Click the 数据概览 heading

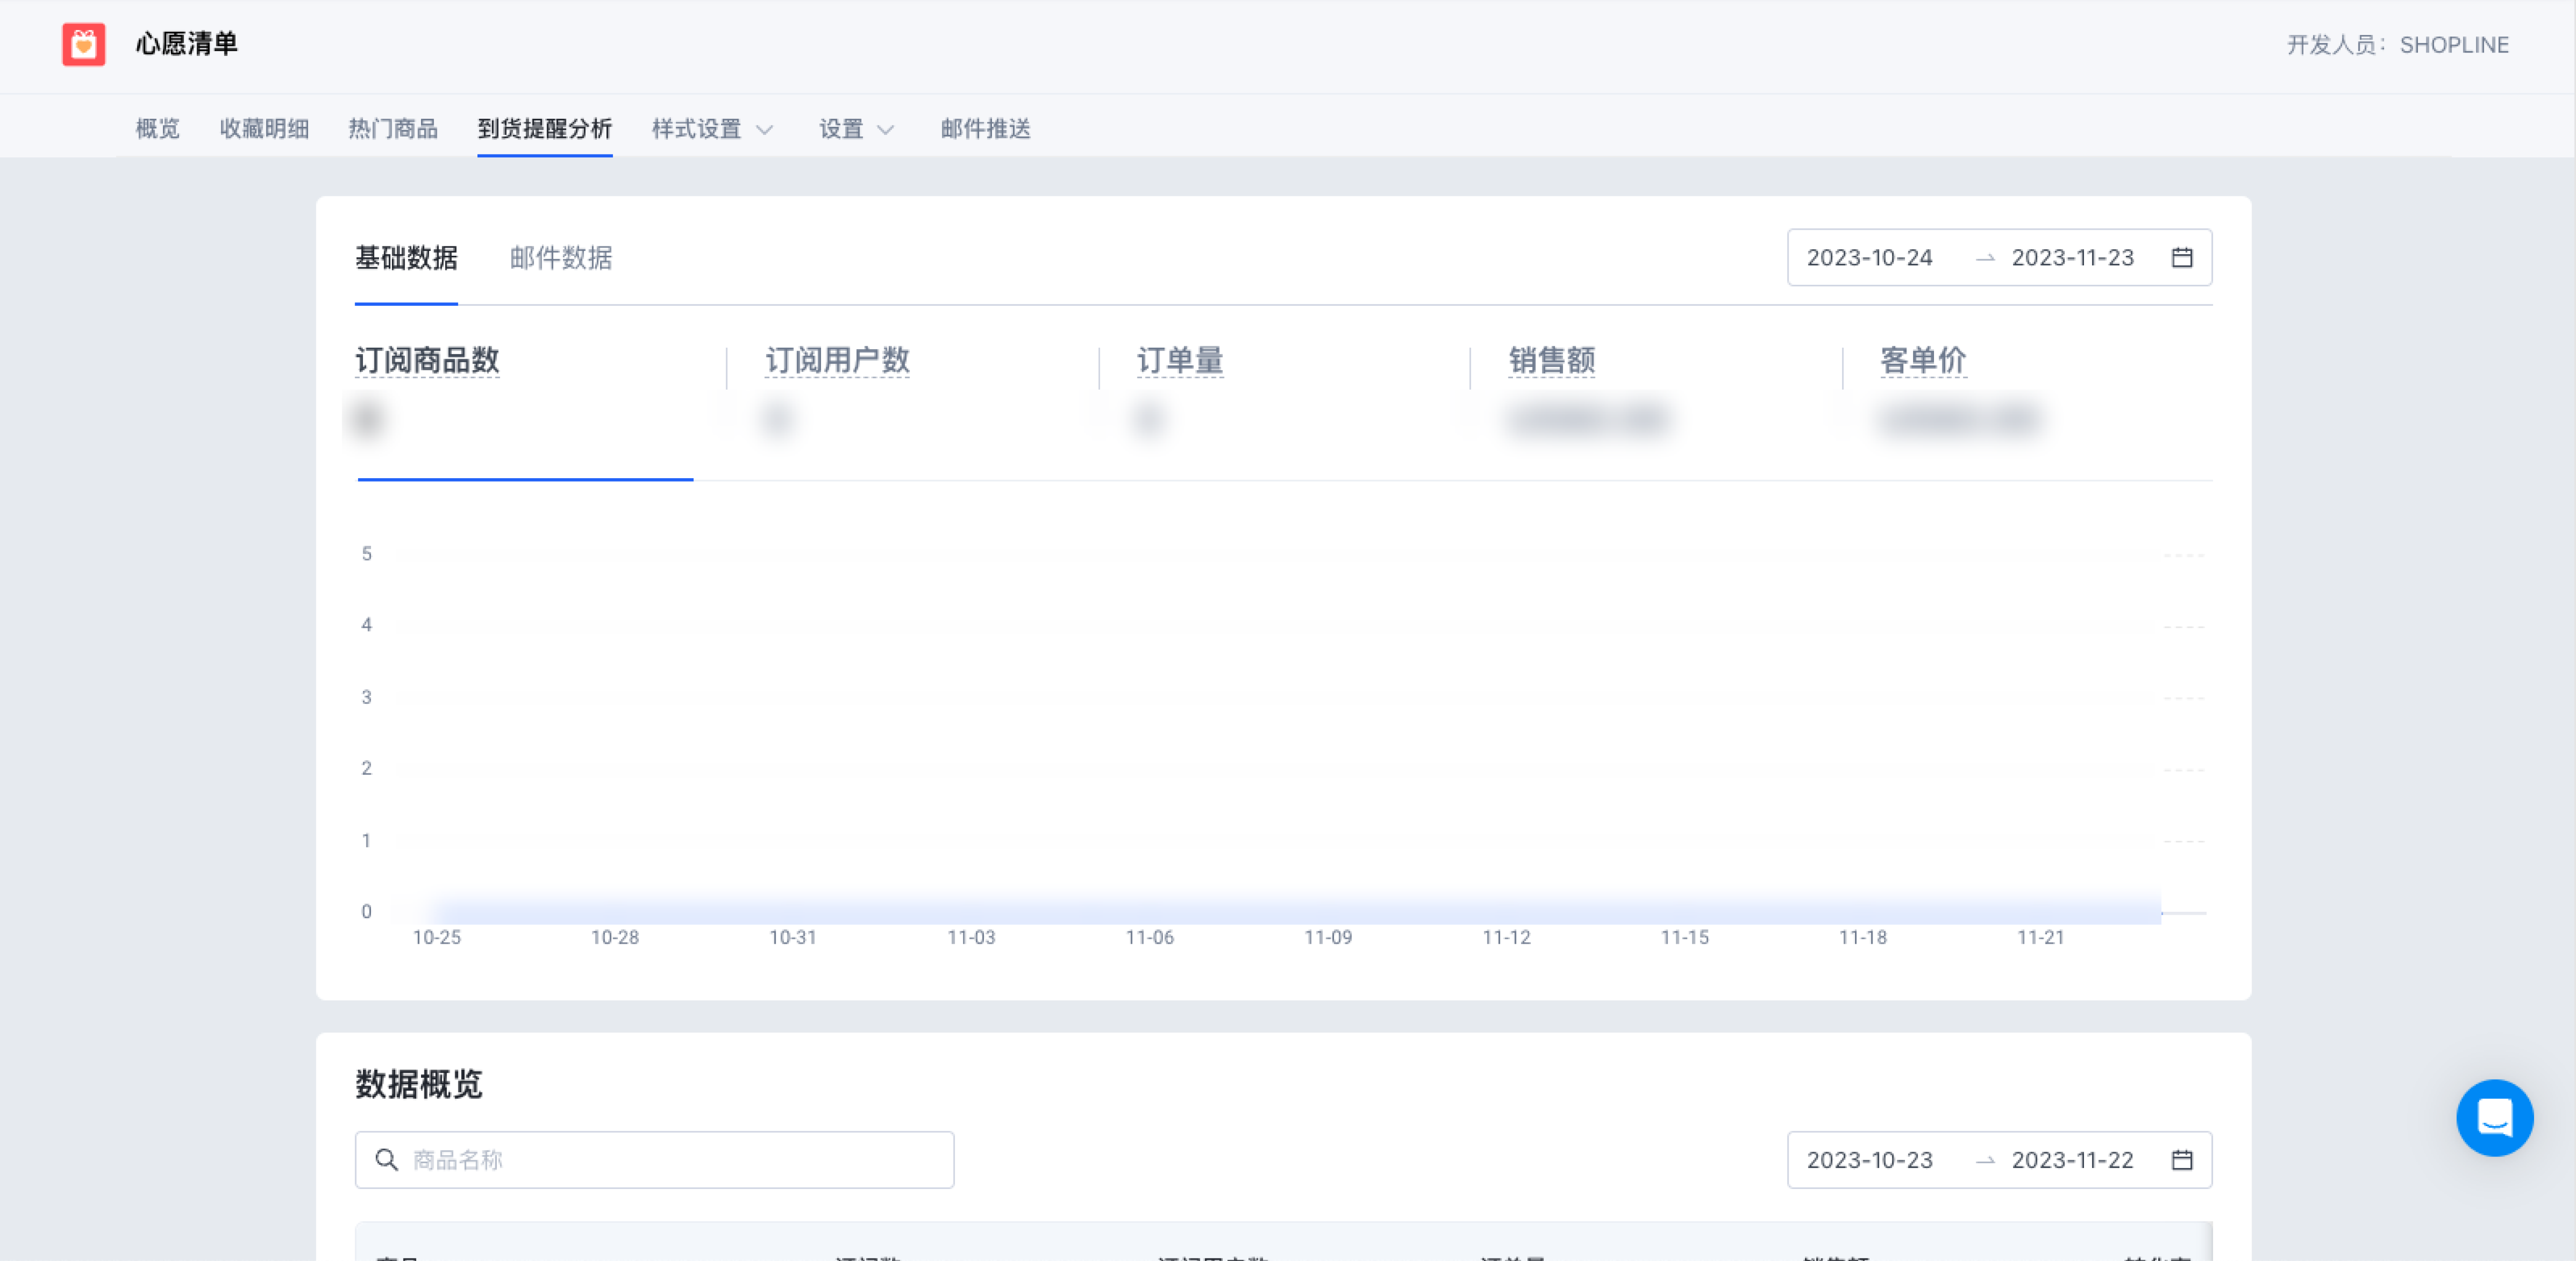[x=419, y=1084]
